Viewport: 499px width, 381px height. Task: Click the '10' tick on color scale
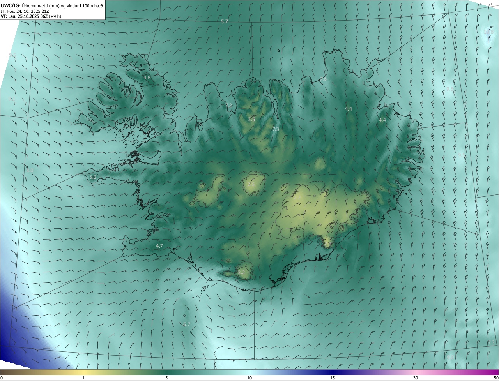(249, 378)
